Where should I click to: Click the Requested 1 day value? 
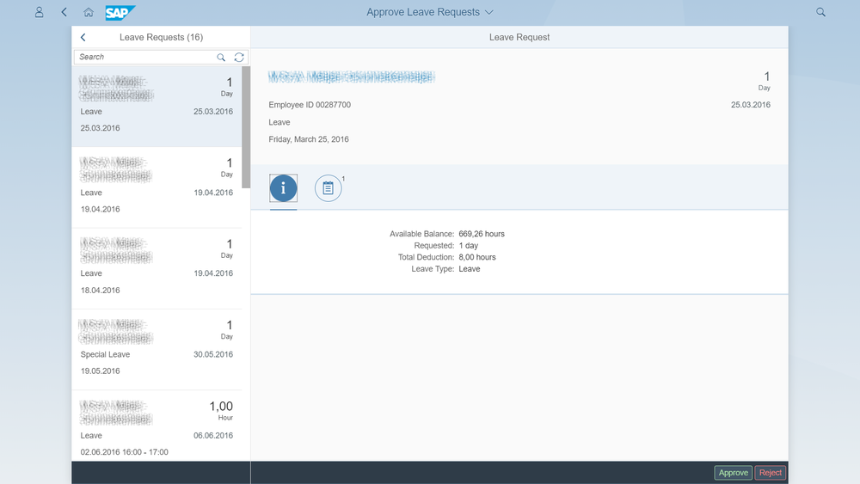point(469,246)
